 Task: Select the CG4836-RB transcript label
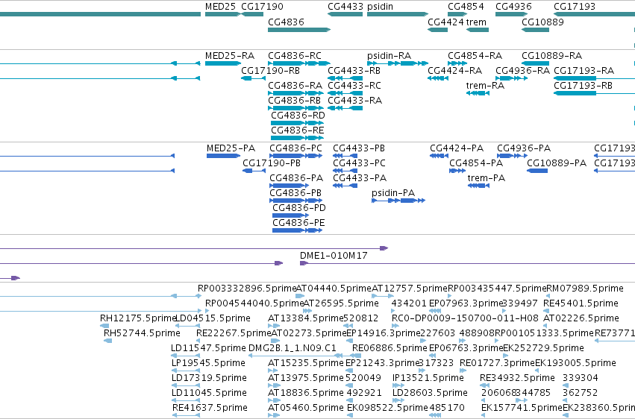click(x=294, y=101)
